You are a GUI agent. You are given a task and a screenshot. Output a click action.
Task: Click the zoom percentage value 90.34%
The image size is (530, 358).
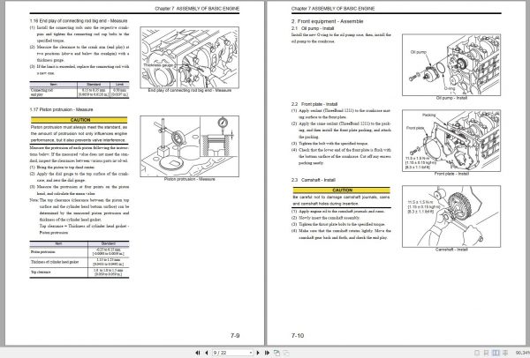point(523,353)
